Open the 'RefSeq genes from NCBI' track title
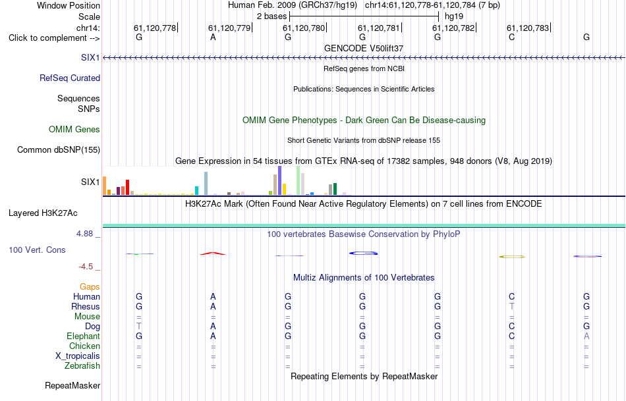The height and width of the screenshot is (401, 626). [364, 68]
